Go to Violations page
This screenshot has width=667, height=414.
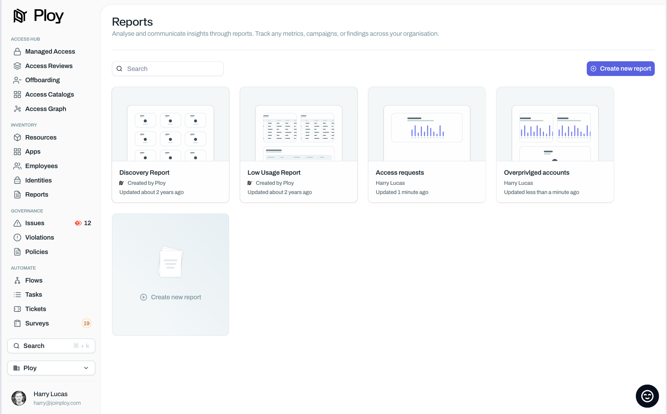click(x=39, y=238)
